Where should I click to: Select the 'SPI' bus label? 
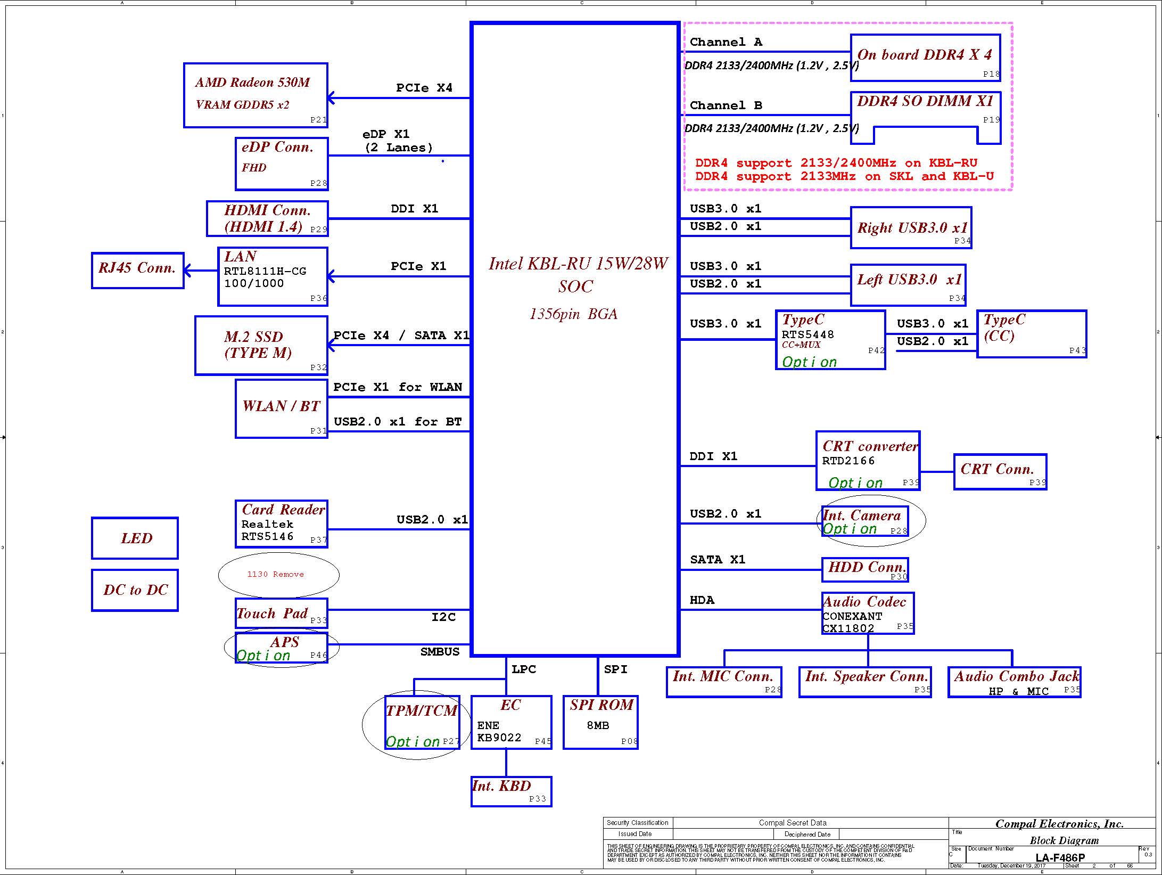pyautogui.click(x=616, y=669)
